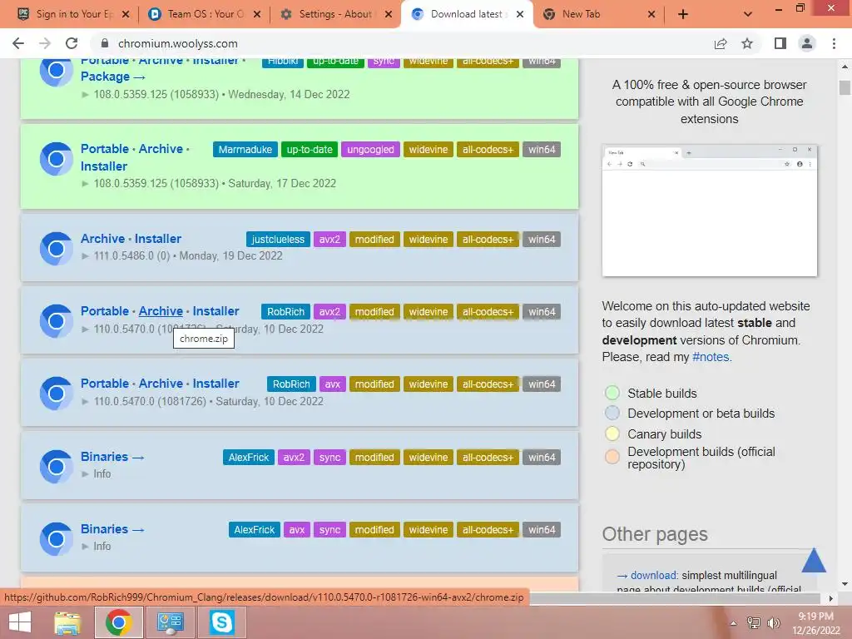Open network status in system tray
Viewport: 852px width, 639px height.
tap(754, 623)
